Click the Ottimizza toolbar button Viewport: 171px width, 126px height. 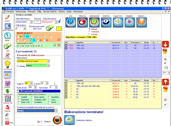(x=82, y=22)
